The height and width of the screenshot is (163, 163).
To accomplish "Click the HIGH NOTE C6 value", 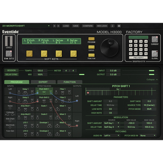I will [110, 113].
